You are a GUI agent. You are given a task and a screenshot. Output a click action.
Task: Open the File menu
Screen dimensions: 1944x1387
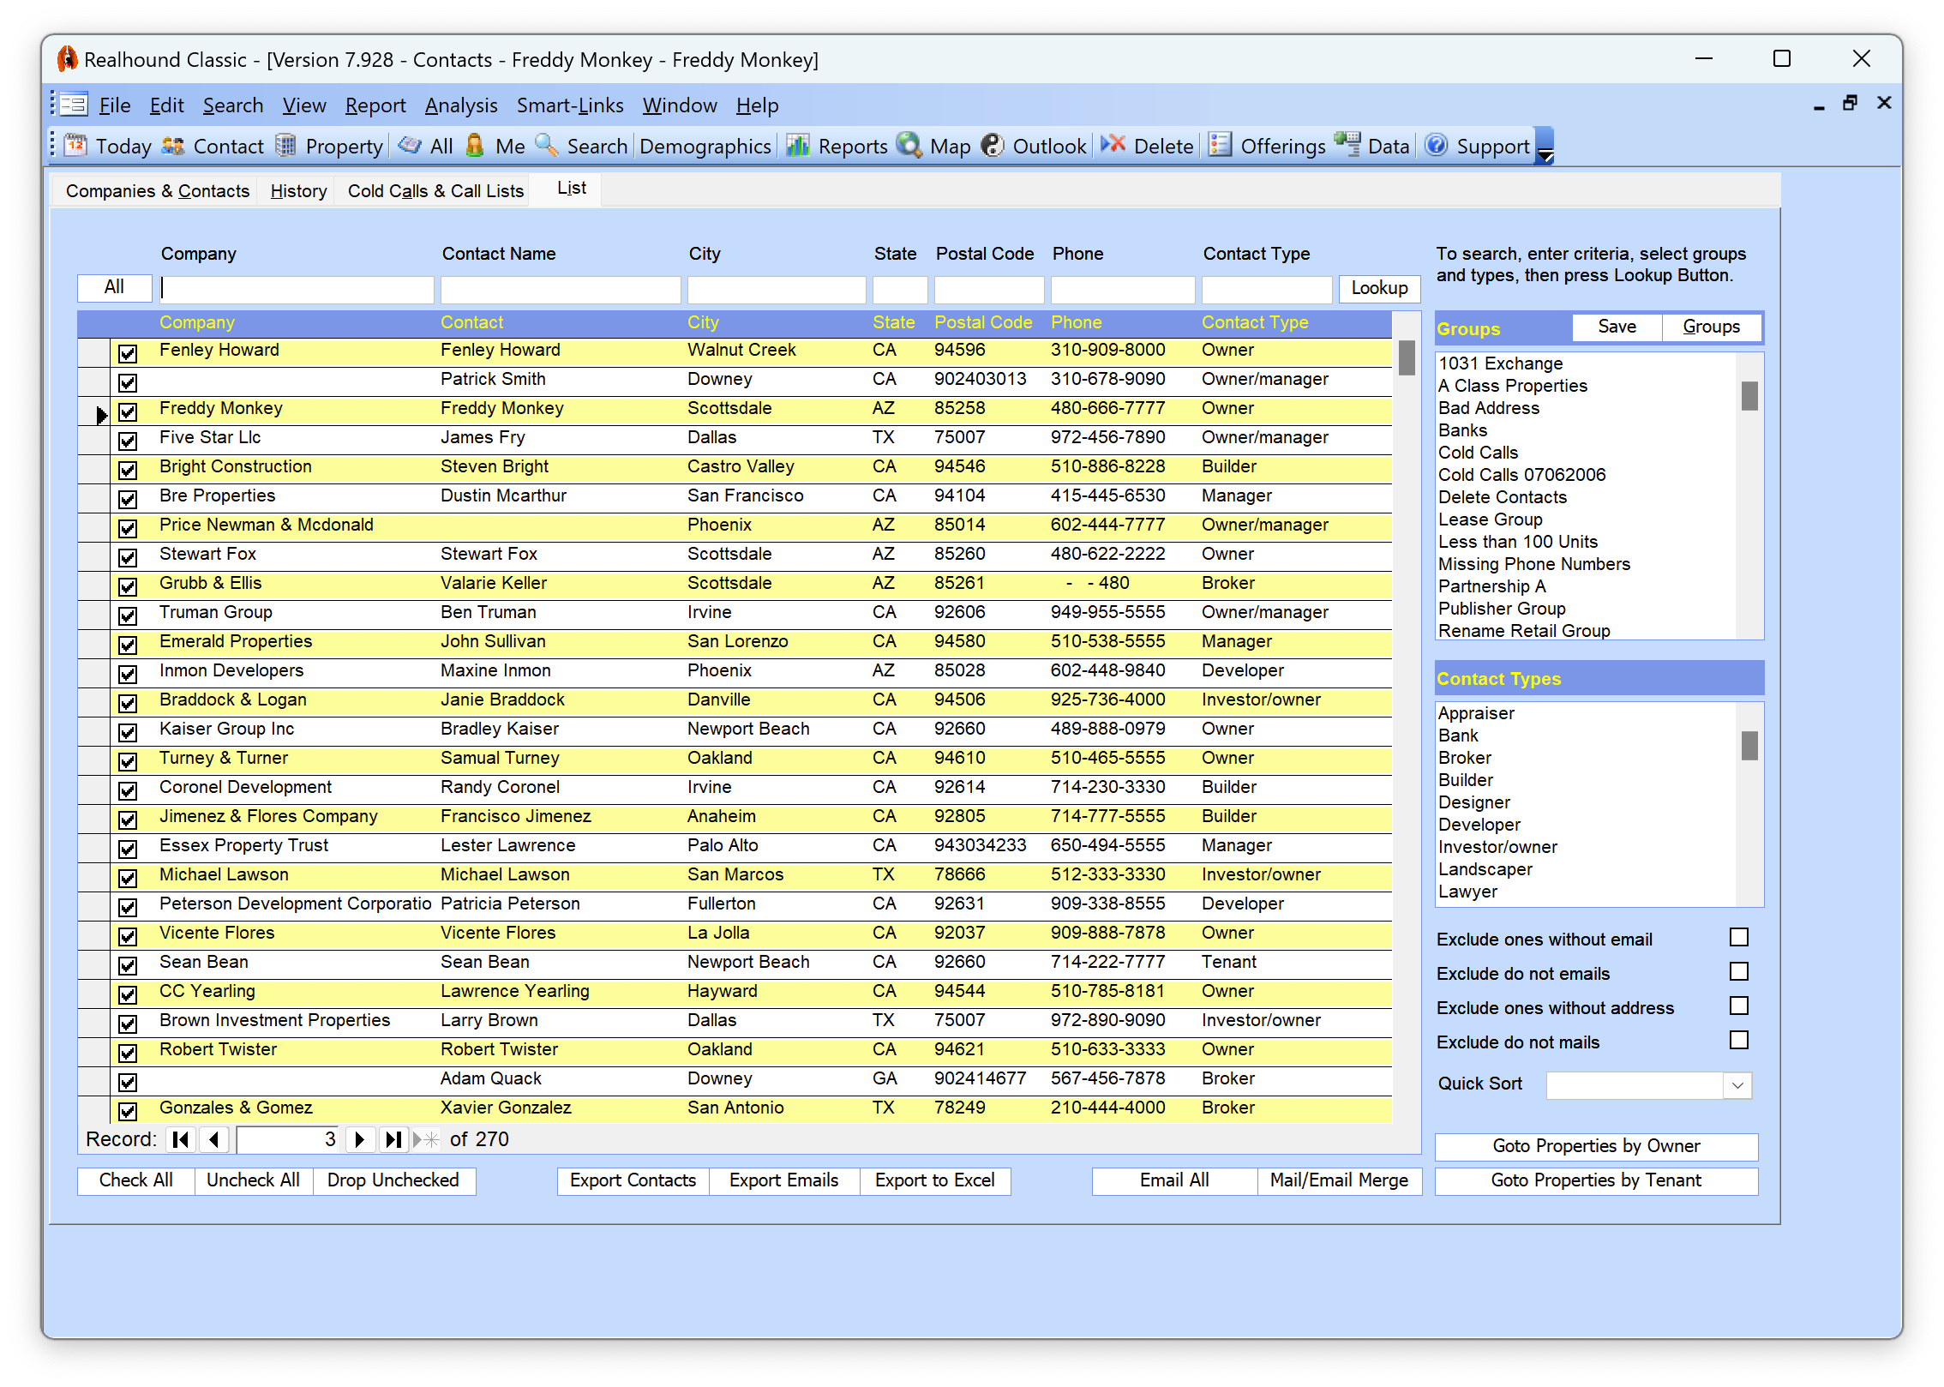pos(115,105)
